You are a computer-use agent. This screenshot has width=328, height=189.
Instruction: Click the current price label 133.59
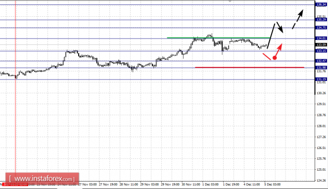pos(321,44)
